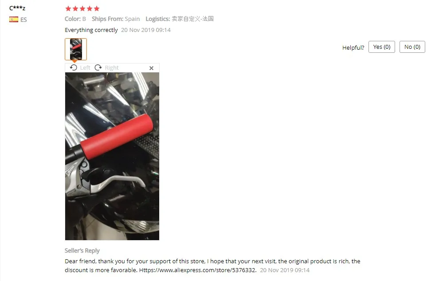Click the "Left" rotate label
Viewport: 435px width, 281px height.
click(85, 68)
